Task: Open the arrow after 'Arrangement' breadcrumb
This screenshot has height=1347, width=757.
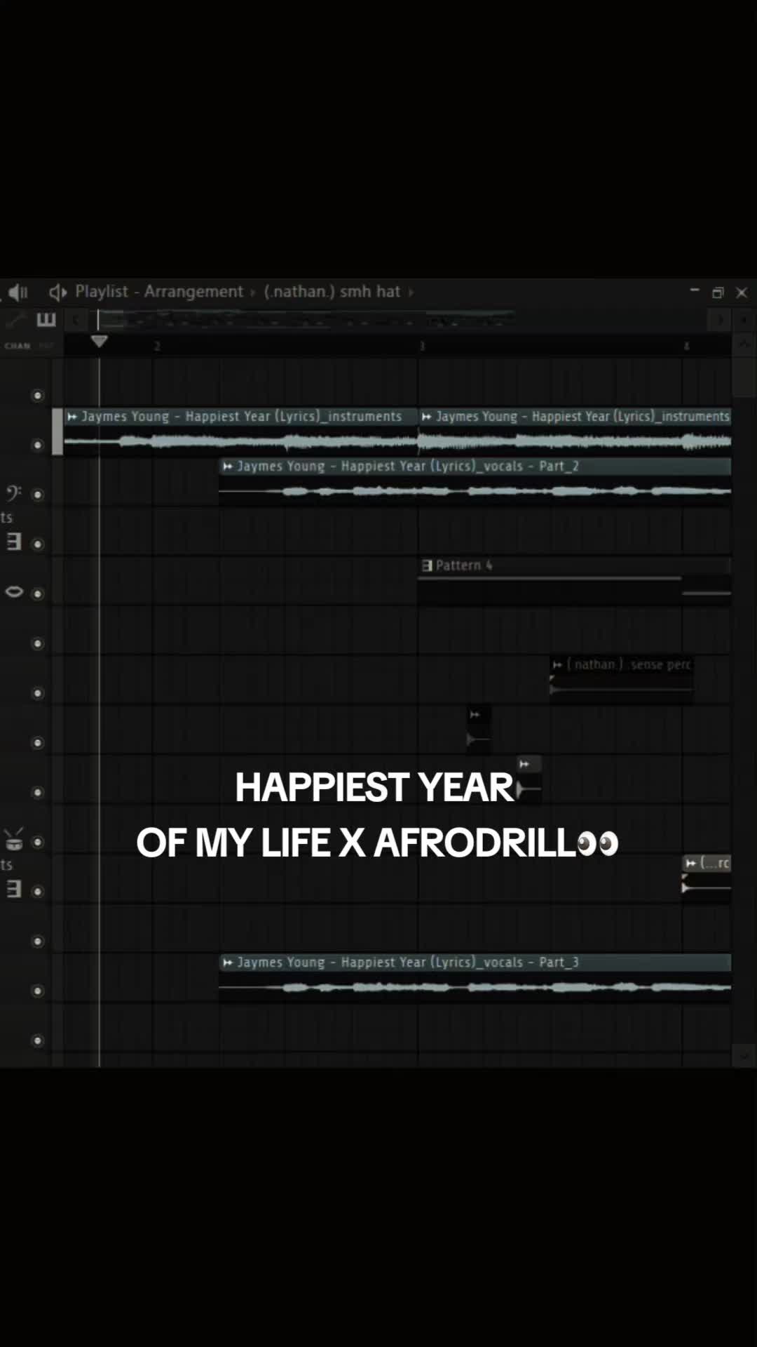Action: click(x=253, y=292)
